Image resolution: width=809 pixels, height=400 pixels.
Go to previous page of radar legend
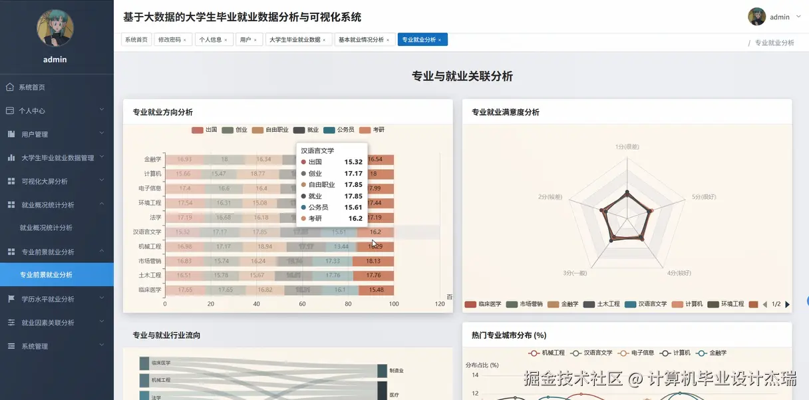(764, 304)
